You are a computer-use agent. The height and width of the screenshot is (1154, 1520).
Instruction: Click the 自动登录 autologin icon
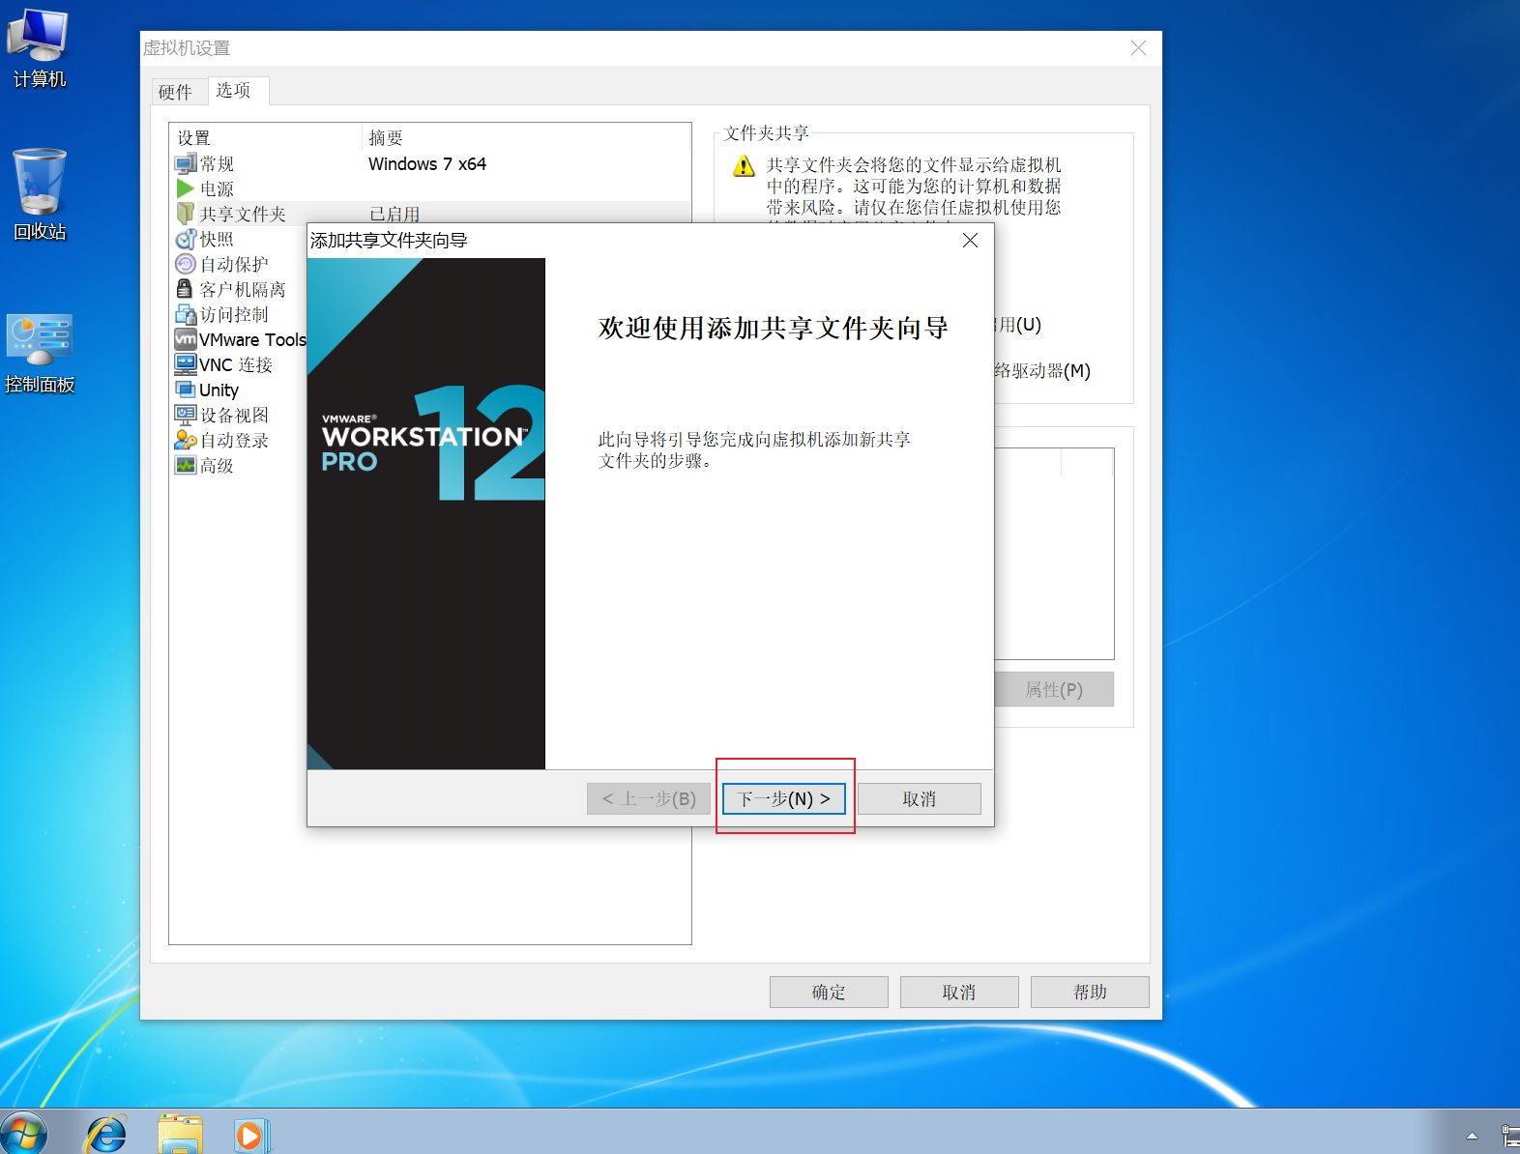(x=186, y=440)
